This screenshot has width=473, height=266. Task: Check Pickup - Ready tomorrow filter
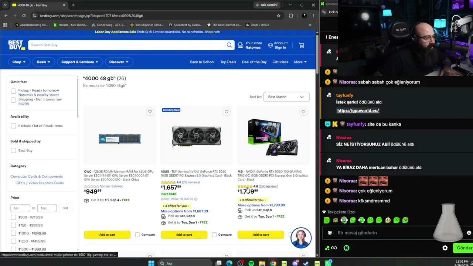[13, 91]
